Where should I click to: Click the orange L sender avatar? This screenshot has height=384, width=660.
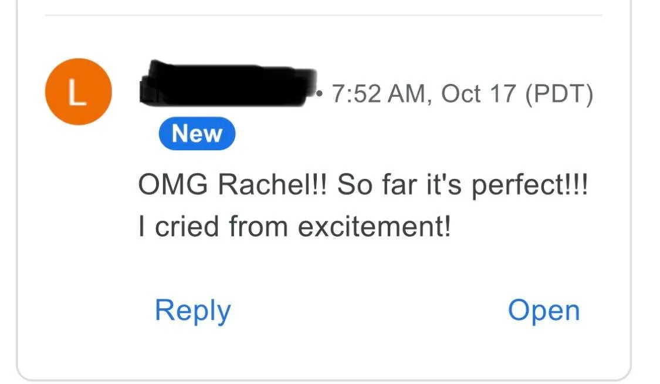(x=78, y=92)
